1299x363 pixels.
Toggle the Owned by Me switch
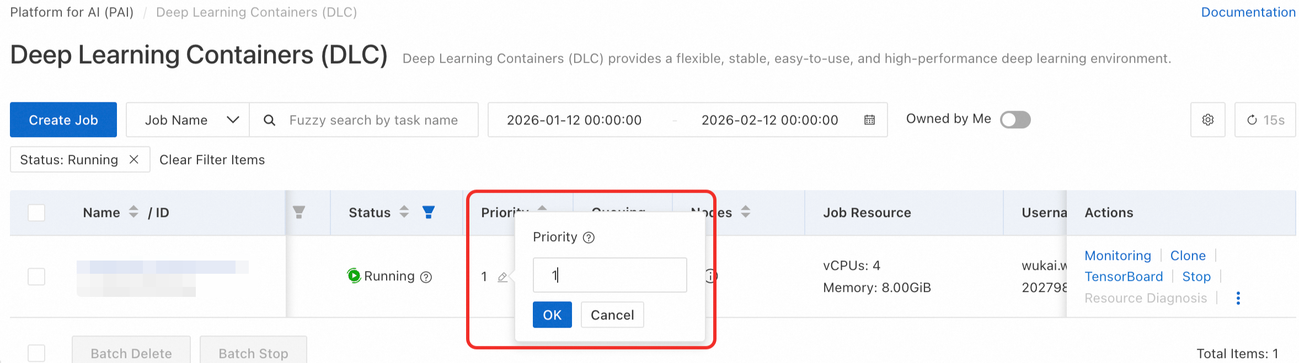(x=1015, y=120)
